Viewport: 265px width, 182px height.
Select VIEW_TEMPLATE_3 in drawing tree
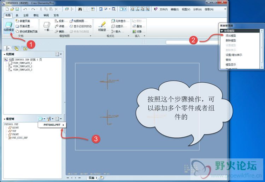23,70
